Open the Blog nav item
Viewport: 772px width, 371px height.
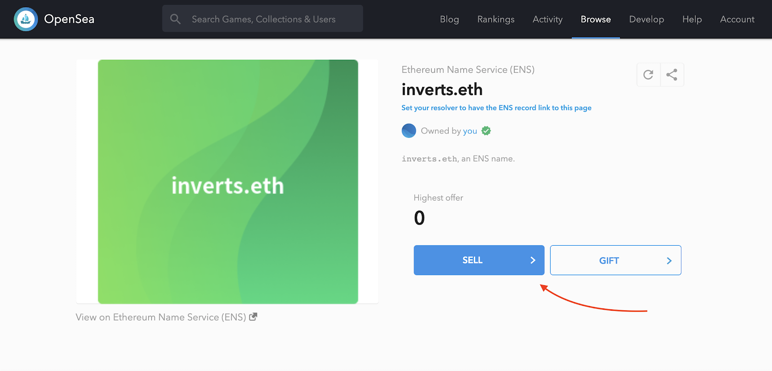449,19
